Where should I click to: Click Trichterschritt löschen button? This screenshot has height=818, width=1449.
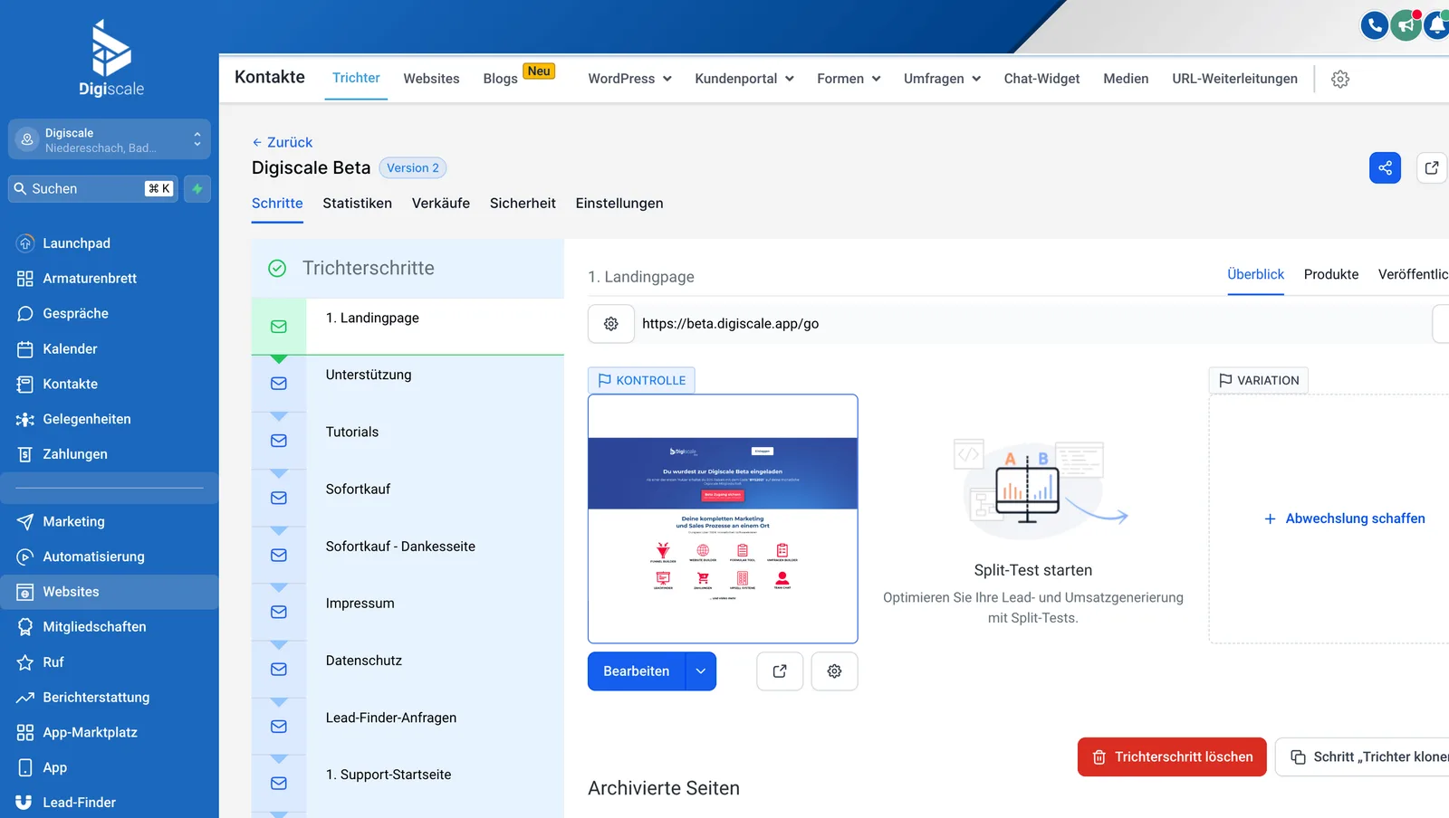(1172, 757)
